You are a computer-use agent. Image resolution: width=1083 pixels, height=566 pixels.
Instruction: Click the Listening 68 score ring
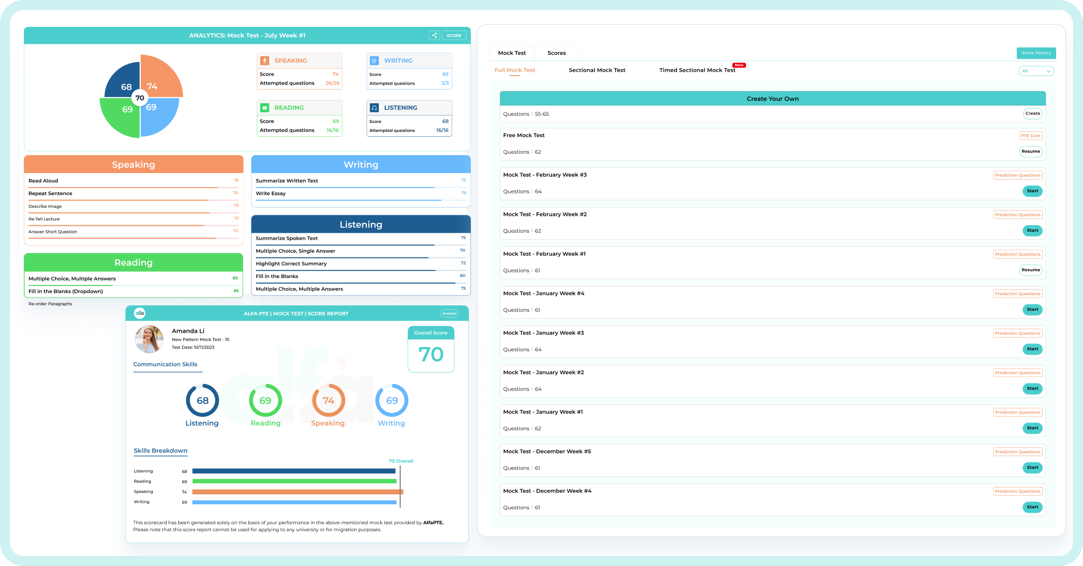[x=203, y=400]
